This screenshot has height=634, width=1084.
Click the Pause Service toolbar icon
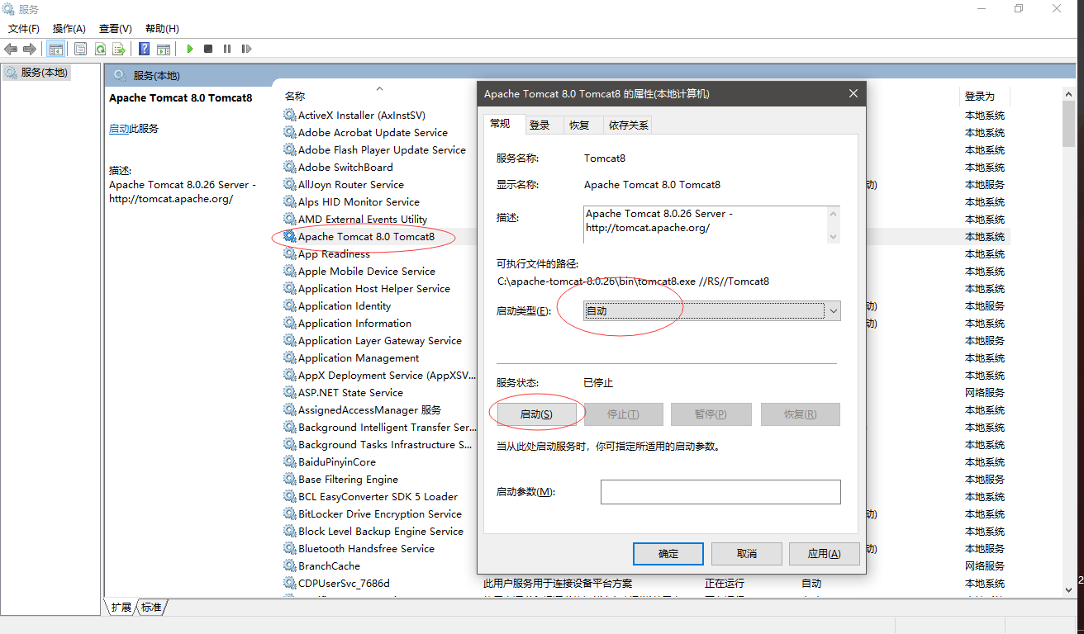227,50
